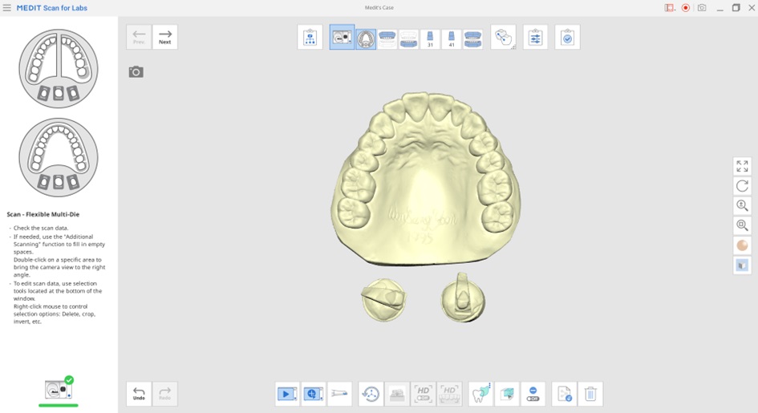Click the Next step arrow button
The image size is (758, 413).
(165, 37)
